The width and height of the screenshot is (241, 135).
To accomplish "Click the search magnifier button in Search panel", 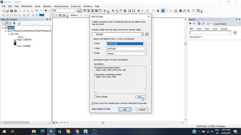I will tap(235, 33).
